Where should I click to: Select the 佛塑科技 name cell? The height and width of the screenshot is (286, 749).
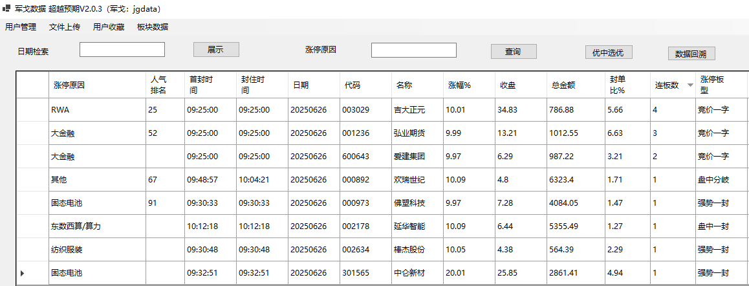tap(417, 203)
